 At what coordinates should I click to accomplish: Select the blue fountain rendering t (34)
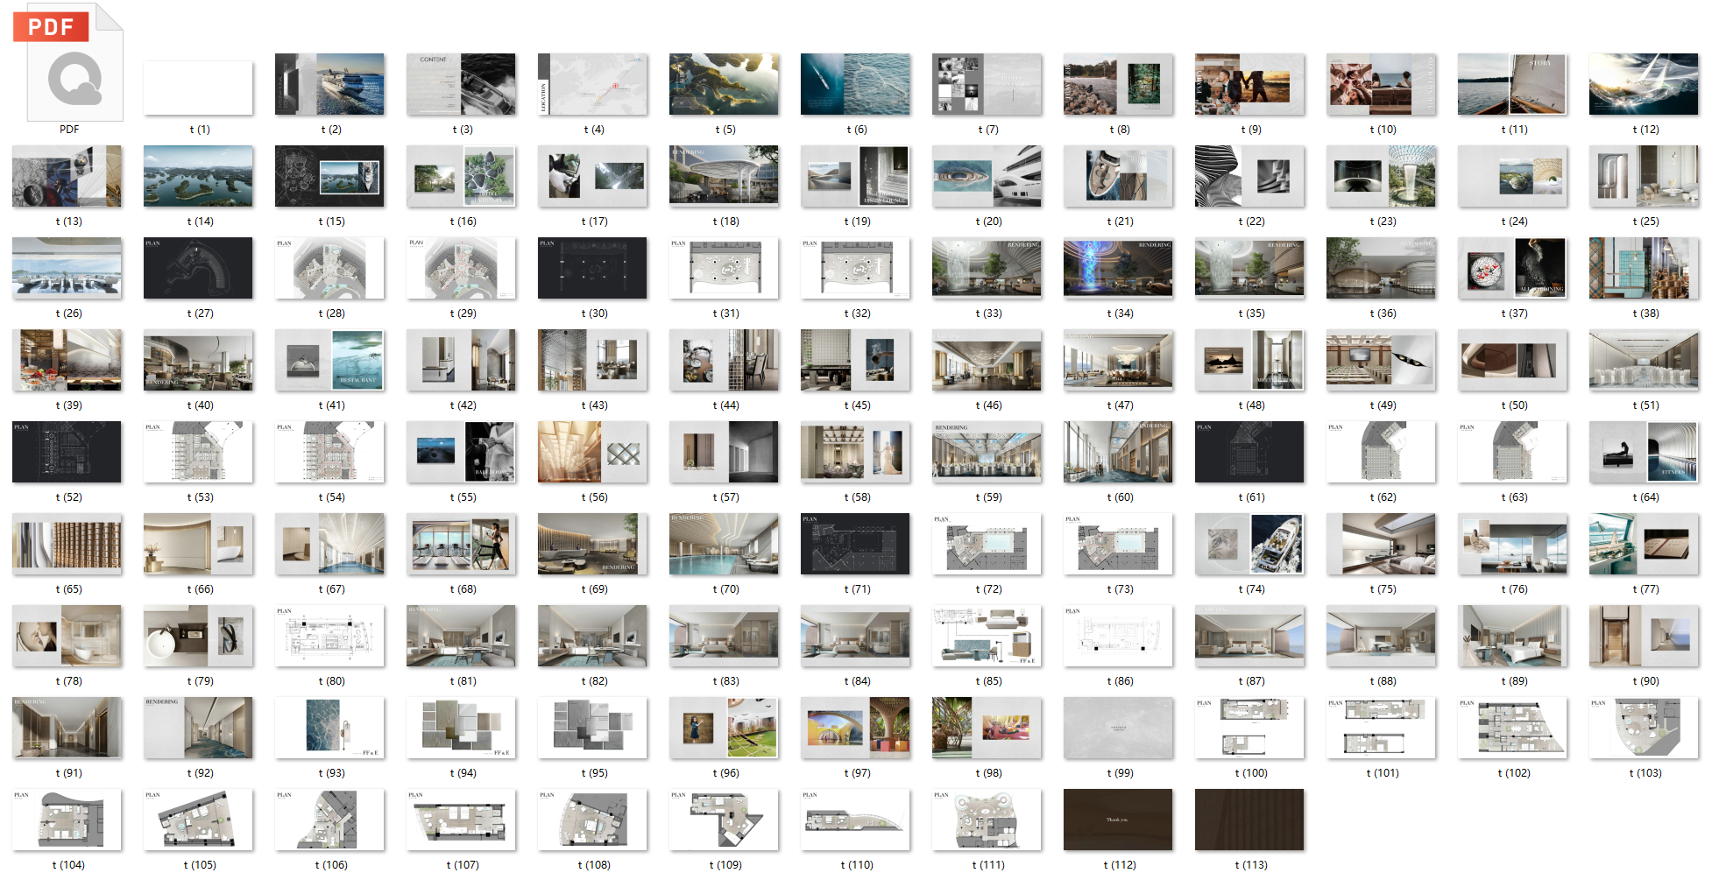pos(1118,268)
